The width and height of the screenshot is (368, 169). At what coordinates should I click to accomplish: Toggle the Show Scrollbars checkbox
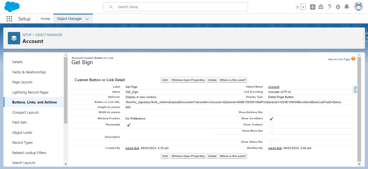[271, 119]
